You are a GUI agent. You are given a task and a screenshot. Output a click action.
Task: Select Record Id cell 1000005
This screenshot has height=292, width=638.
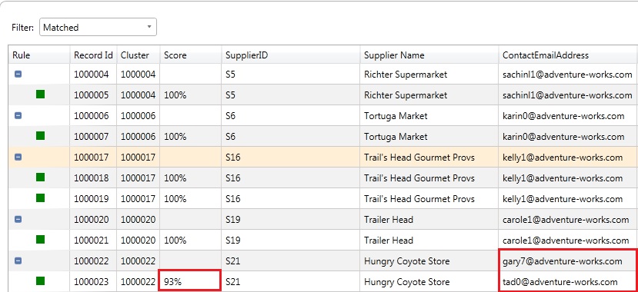[93, 95]
